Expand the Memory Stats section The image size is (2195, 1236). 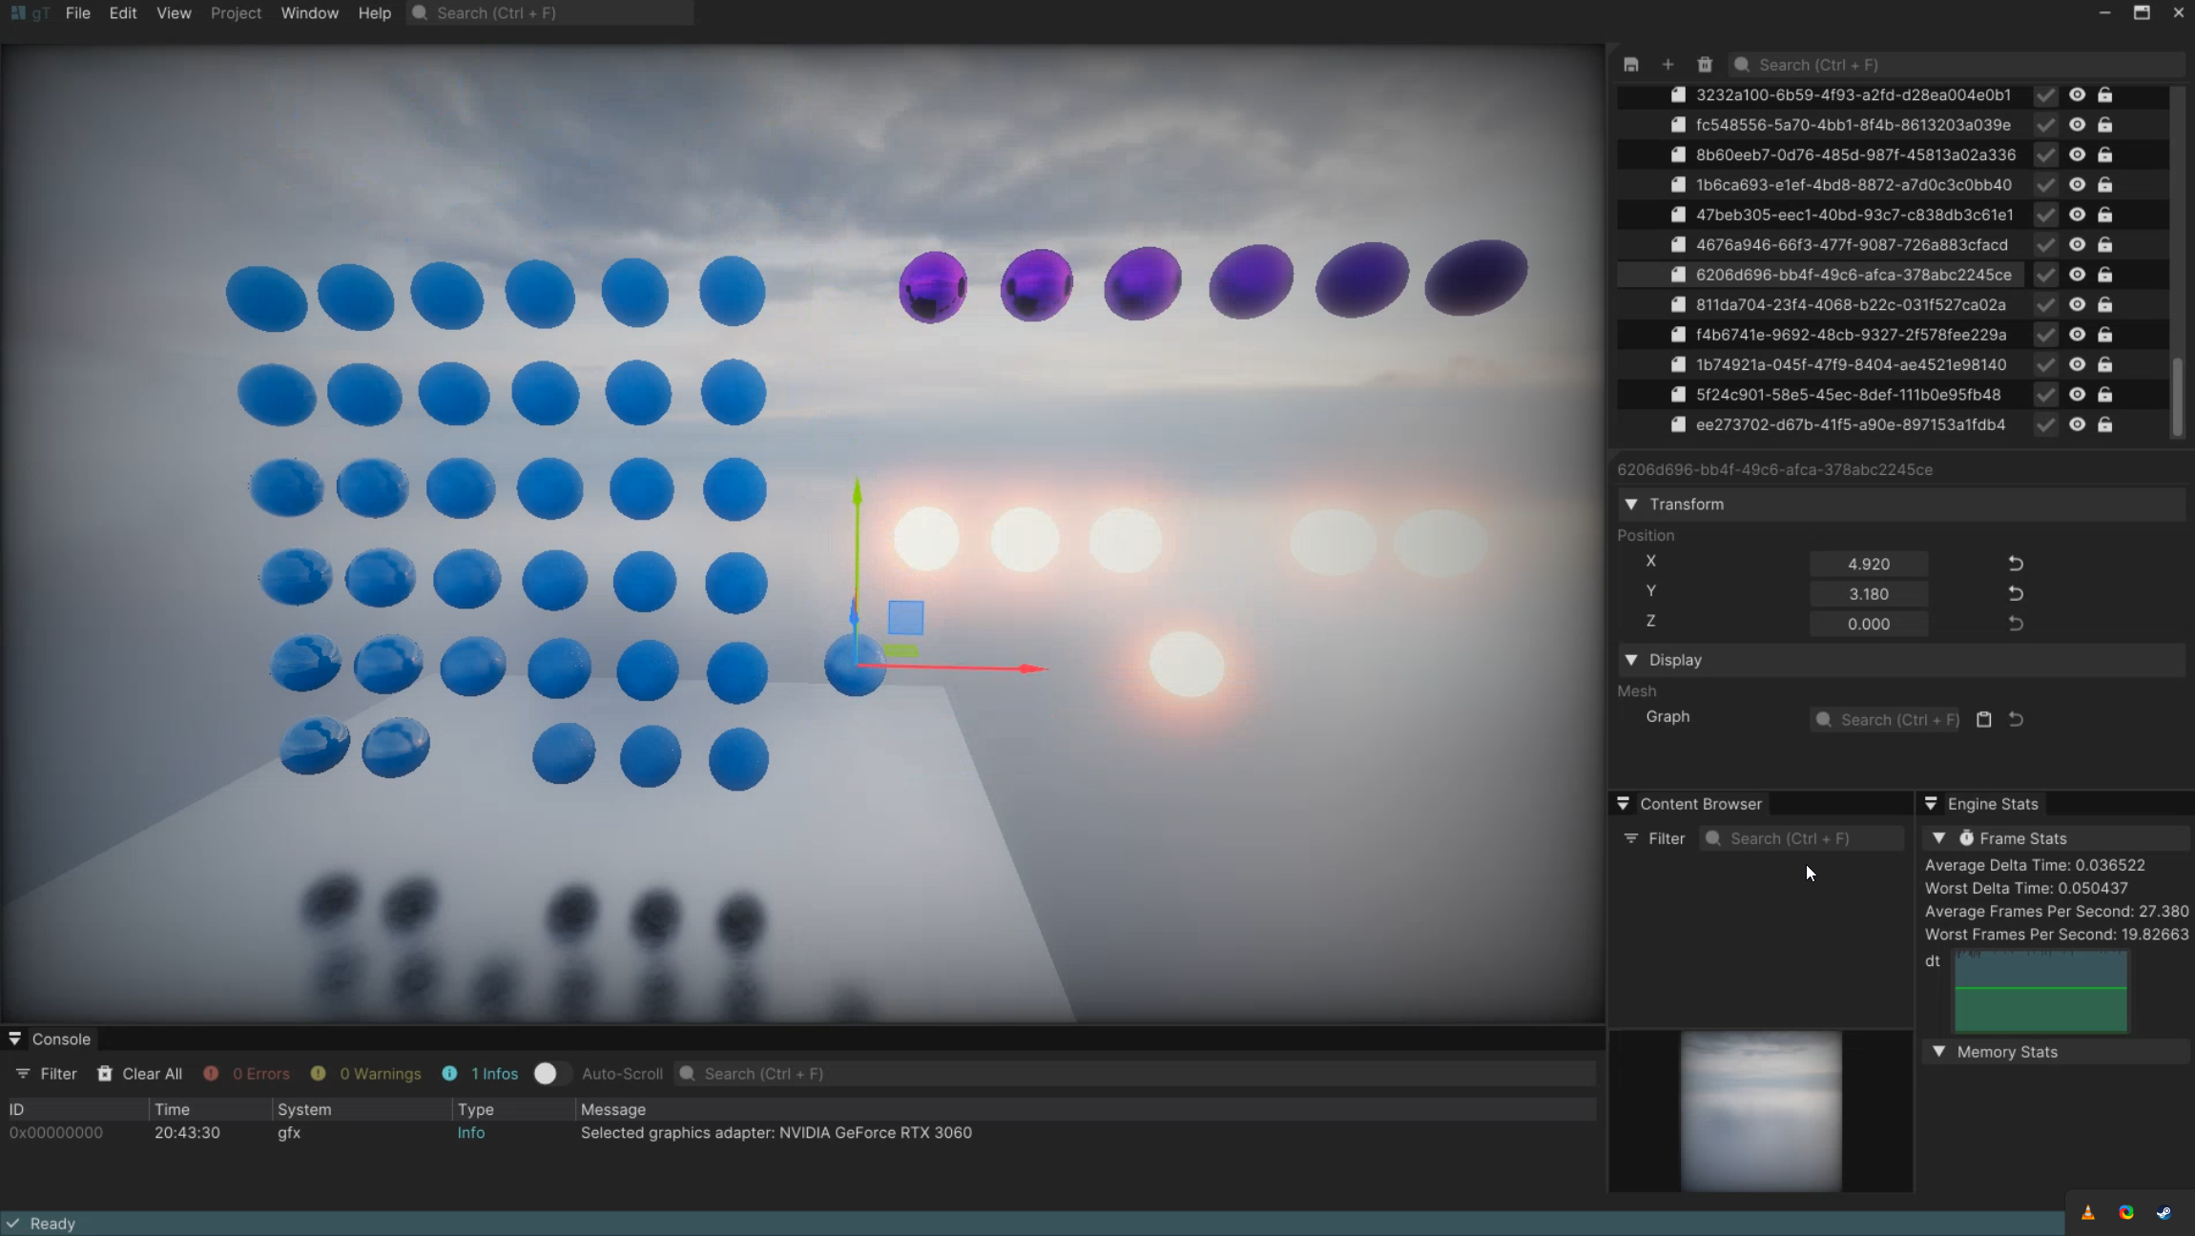tap(1939, 1052)
